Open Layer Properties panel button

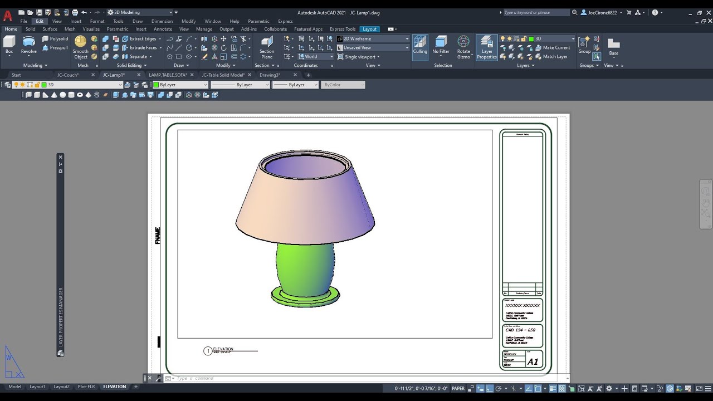[x=486, y=47]
